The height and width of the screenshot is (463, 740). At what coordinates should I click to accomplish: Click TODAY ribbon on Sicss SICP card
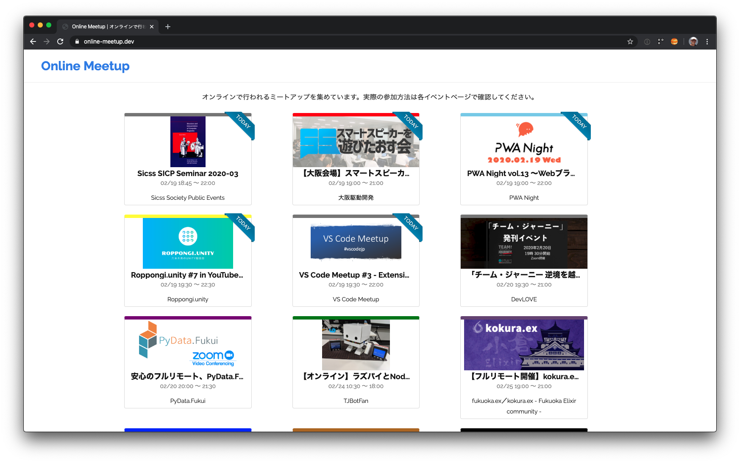[243, 122]
